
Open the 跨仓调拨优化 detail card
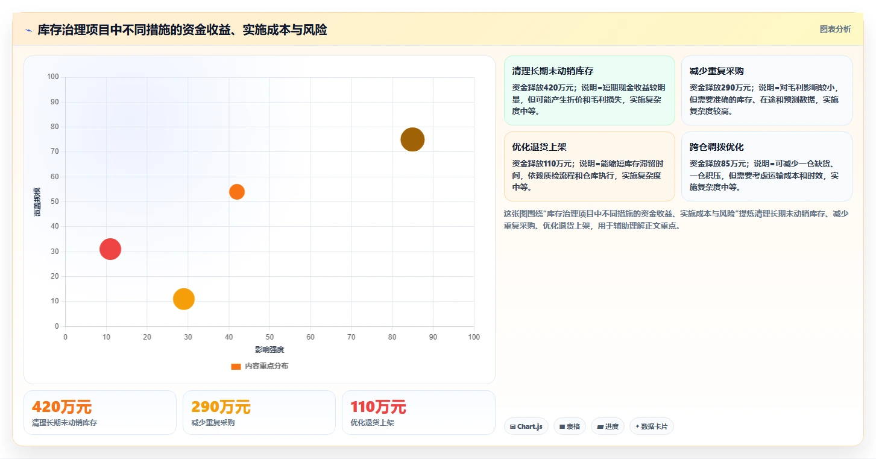[x=766, y=166]
